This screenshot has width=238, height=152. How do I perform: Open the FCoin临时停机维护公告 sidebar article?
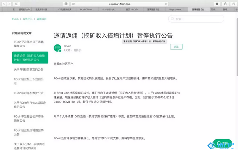point(29,93)
